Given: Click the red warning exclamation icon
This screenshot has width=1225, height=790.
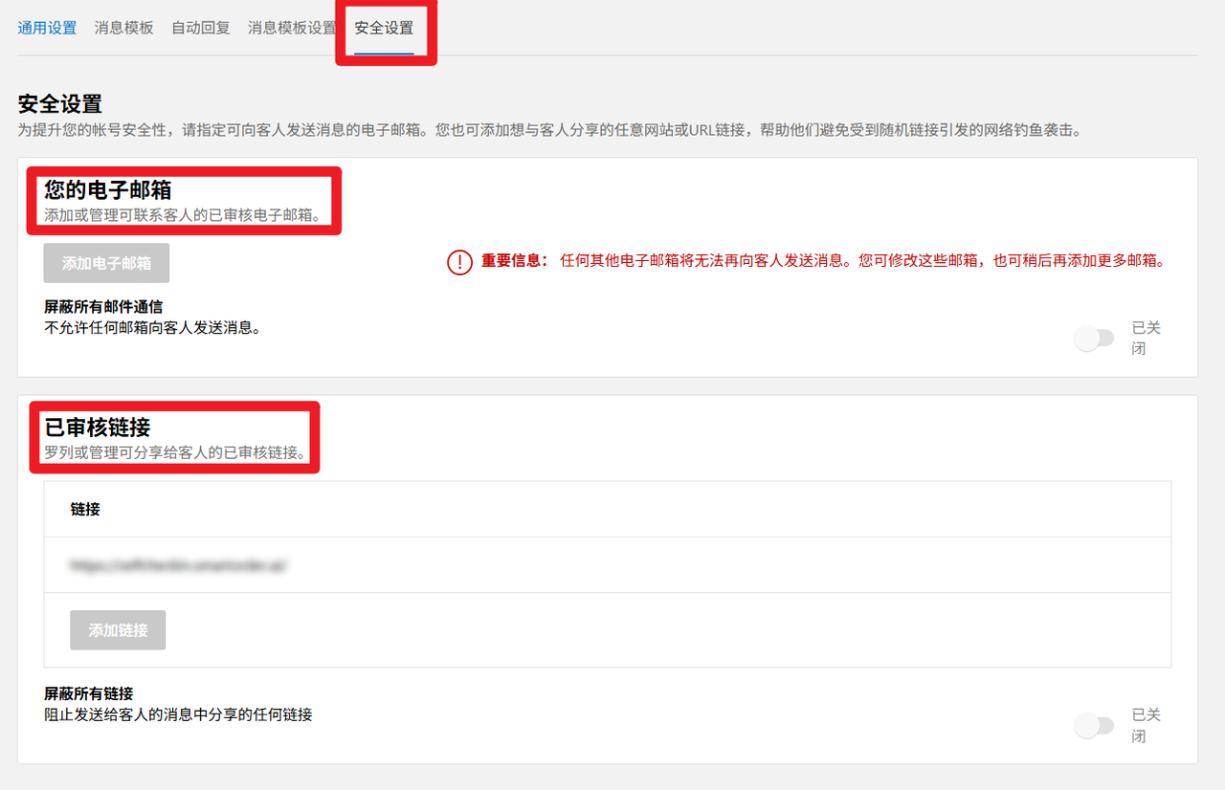Looking at the screenshot, I should [459, 261].
